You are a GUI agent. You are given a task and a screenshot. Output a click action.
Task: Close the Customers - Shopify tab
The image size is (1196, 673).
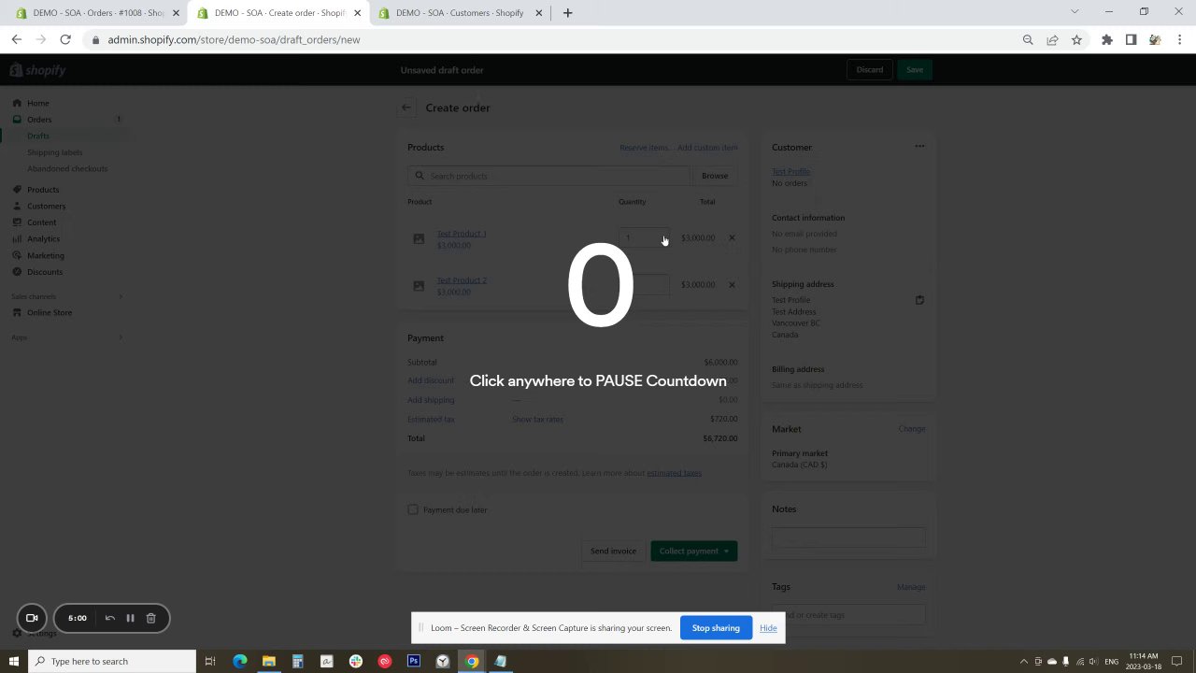point(538,13)
